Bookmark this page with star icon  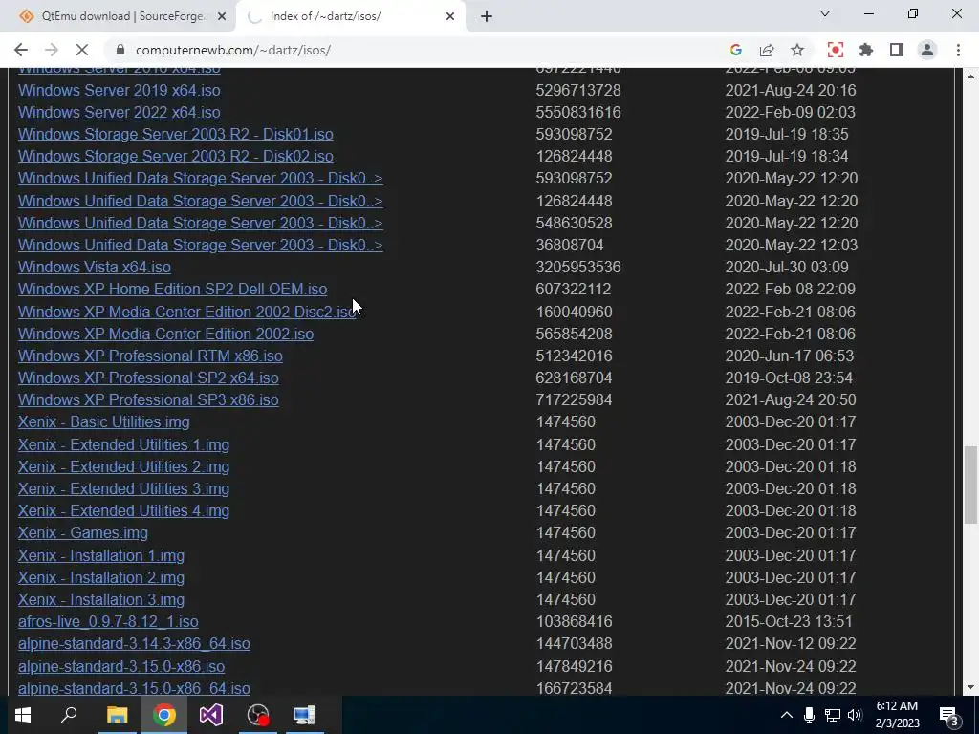(797, 50)
